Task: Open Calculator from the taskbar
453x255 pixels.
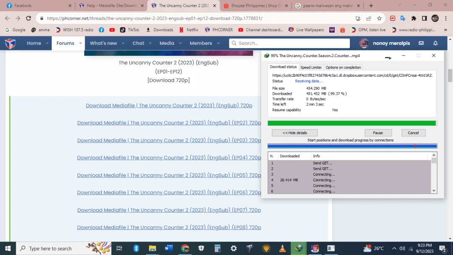Action: point(218,248)
